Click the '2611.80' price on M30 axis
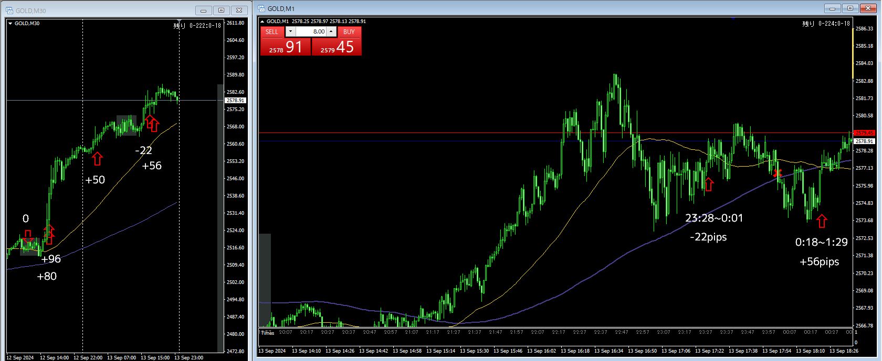882x361 pixels. (x=236, y=23)
